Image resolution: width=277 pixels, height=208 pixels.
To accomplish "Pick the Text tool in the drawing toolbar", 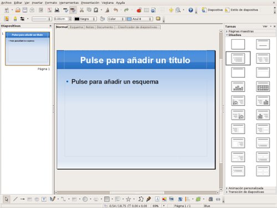I will (x=44, y=199).
